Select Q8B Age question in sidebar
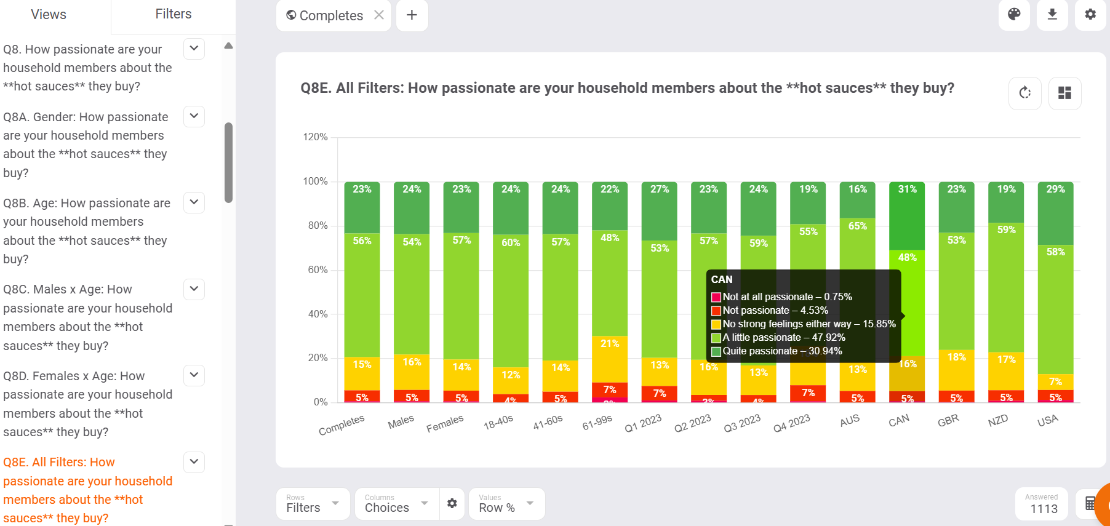 pos(87,231)
